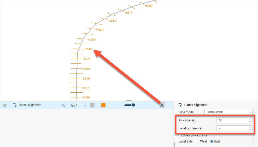
Task: Toggle the text labels 'A' button
Action: pos(162,105)
